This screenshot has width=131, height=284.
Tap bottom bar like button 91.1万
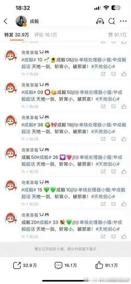click(107, 266)
